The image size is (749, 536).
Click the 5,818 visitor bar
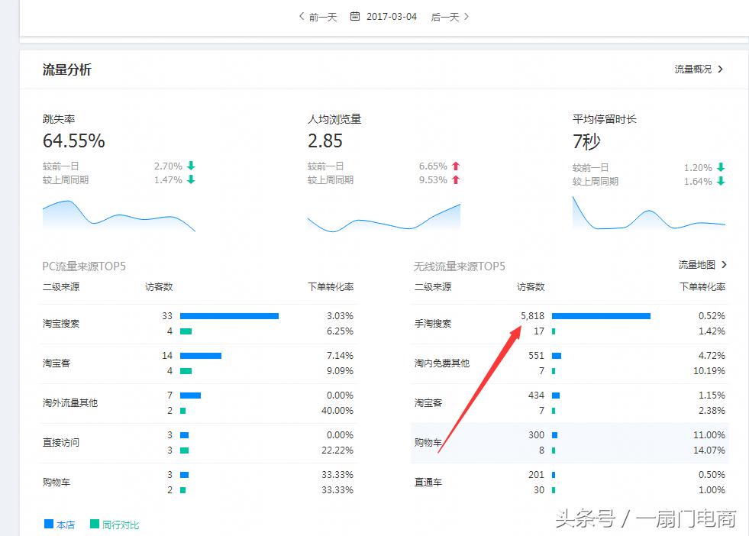point(600,315)
